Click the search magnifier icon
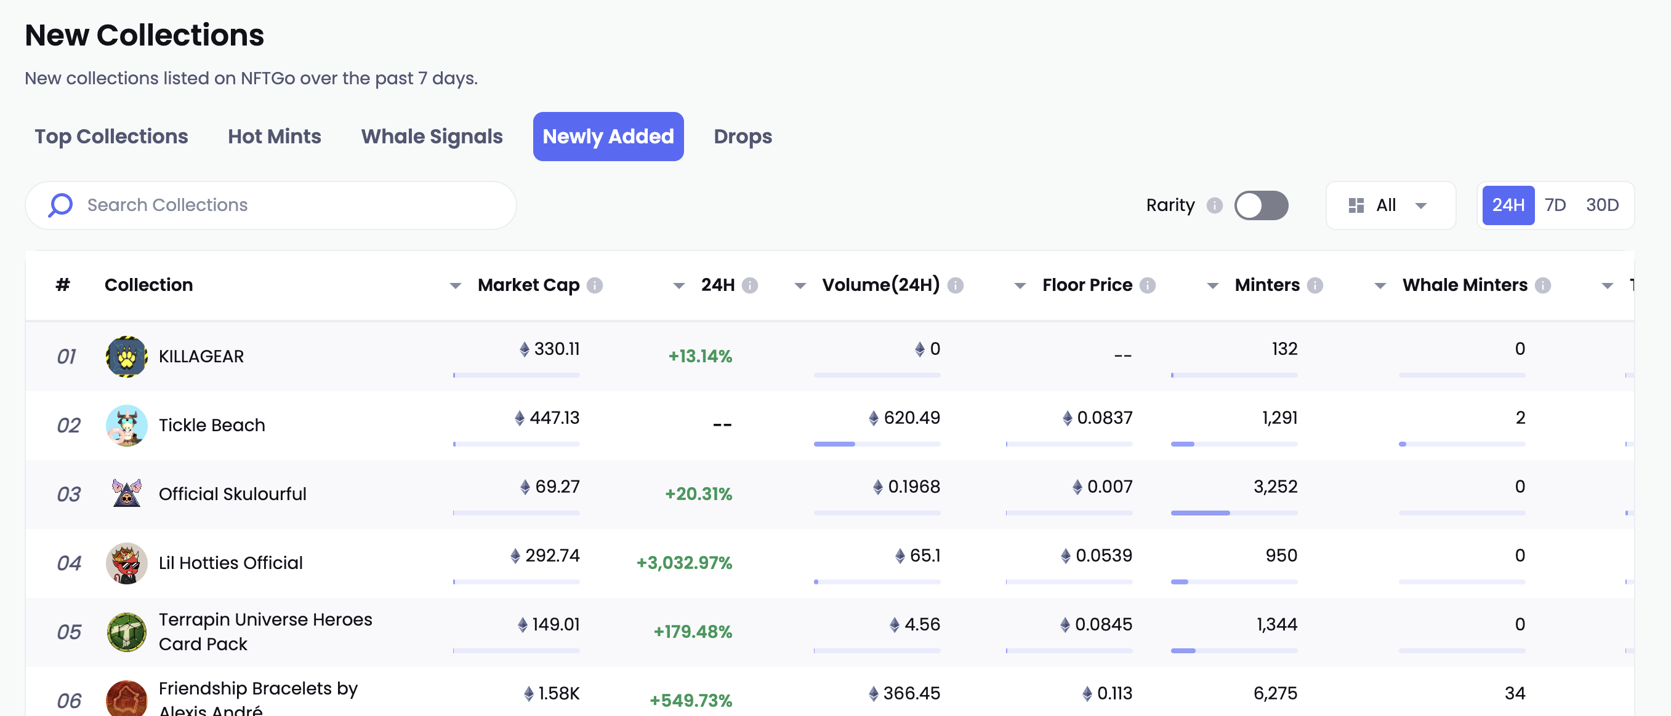The height and width of the screenshot is (716, 1671). [60, 205]
